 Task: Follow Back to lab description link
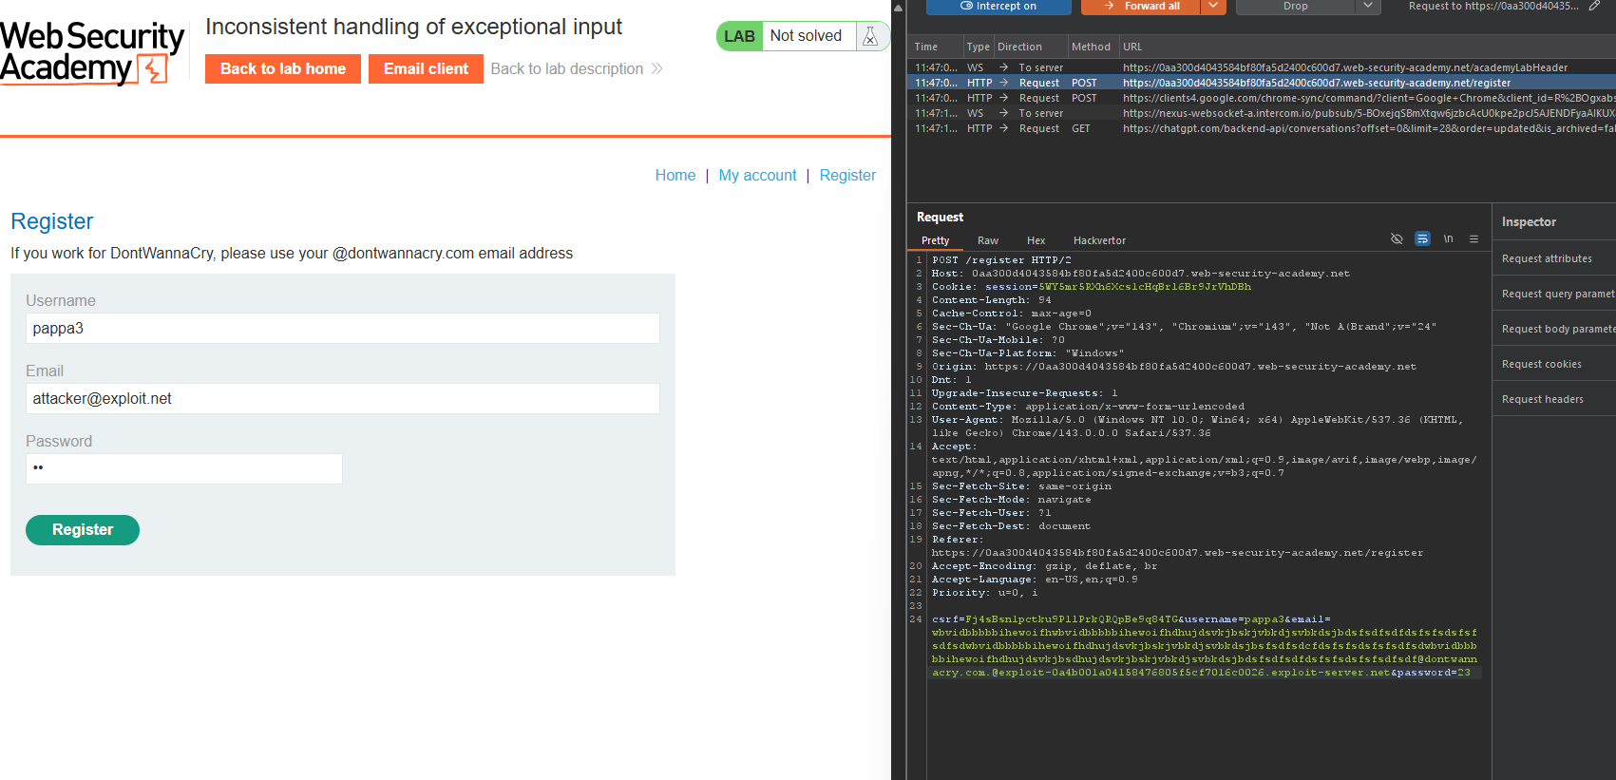(x=577, y=68)
